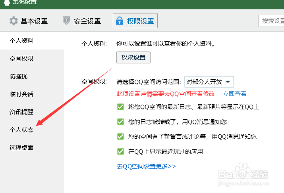
Task: Click the 搜索设置 search field
Action: [x=271, y=21]
